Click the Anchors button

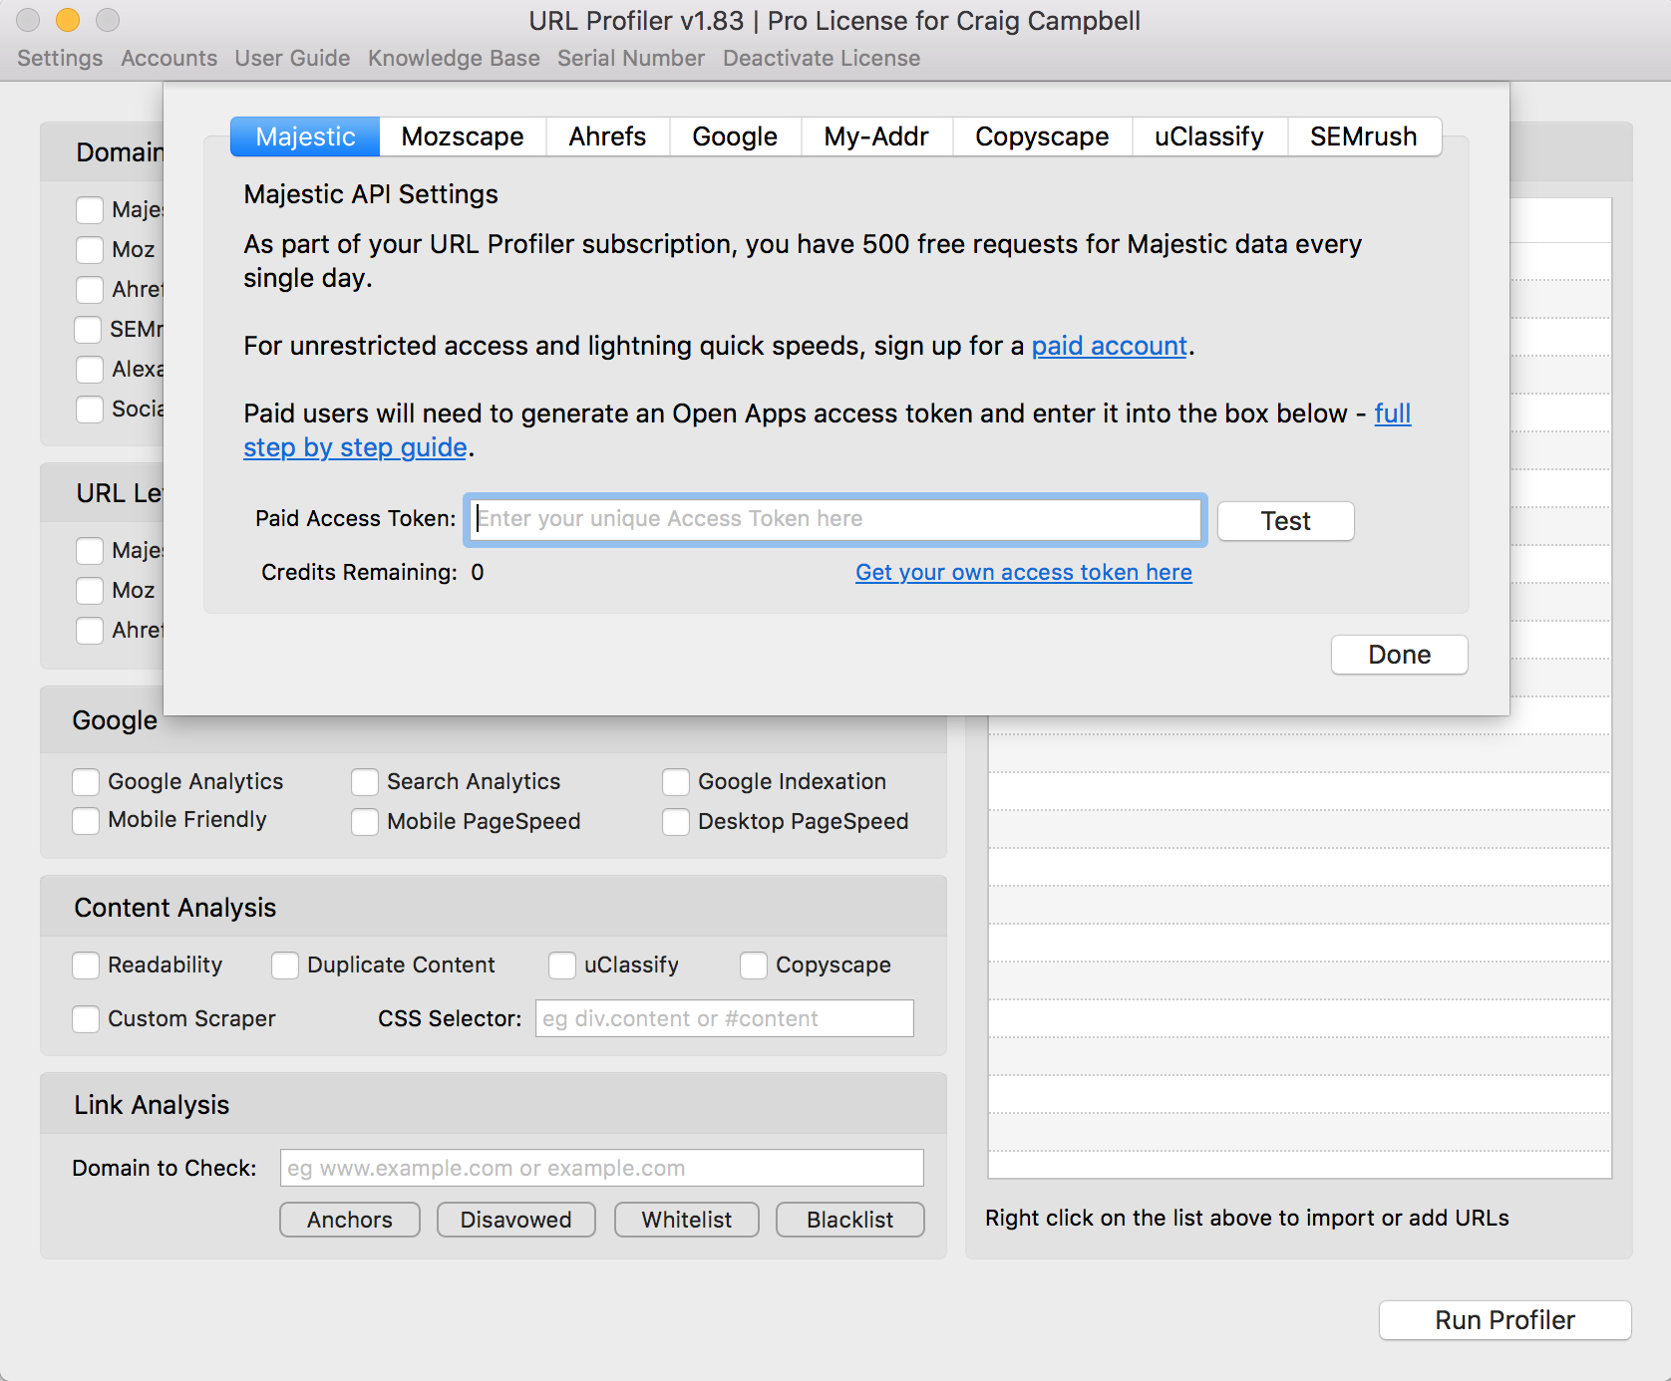pos(349,1220)
